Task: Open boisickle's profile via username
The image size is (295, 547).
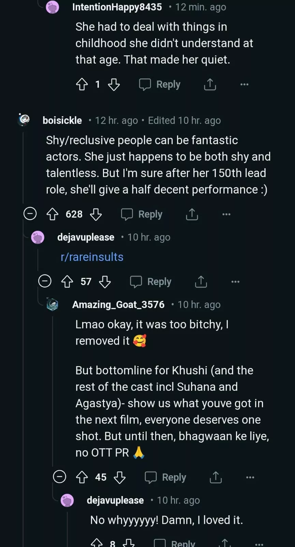Action: [x=62, y=120]
